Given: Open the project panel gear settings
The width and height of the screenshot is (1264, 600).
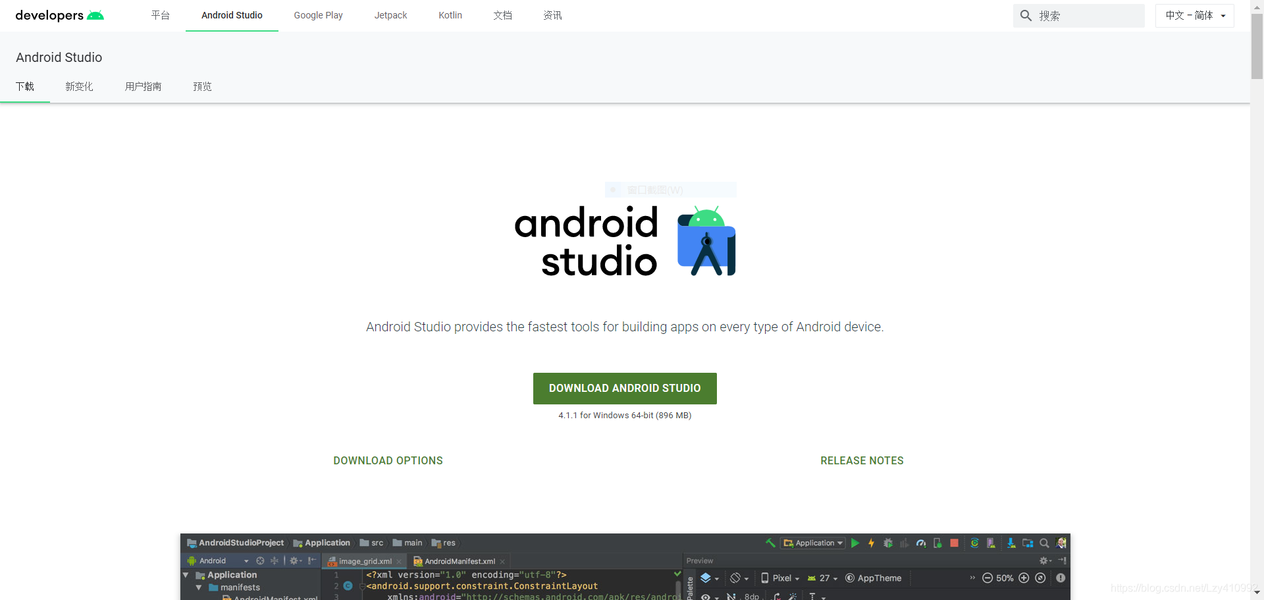Looking at the screenshot, I should point(295,561).
